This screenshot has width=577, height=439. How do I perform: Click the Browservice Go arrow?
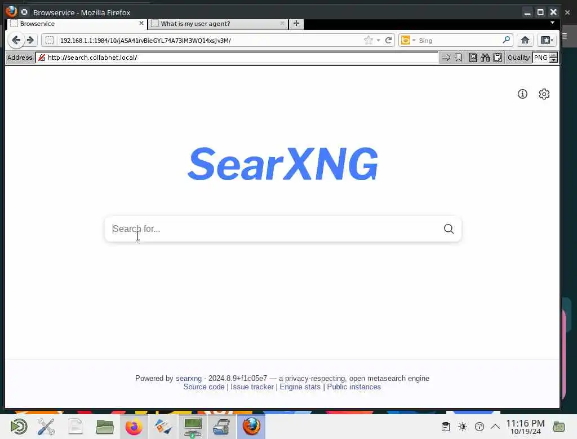446,58
